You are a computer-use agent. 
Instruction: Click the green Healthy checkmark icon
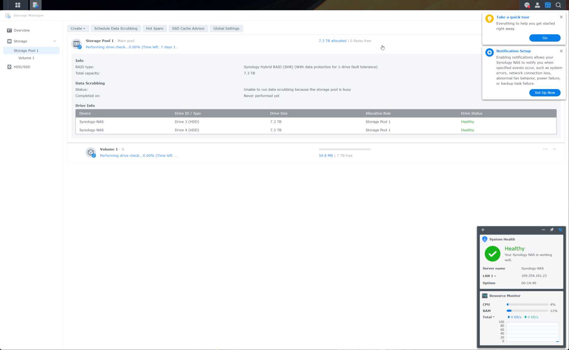(493, 254)
